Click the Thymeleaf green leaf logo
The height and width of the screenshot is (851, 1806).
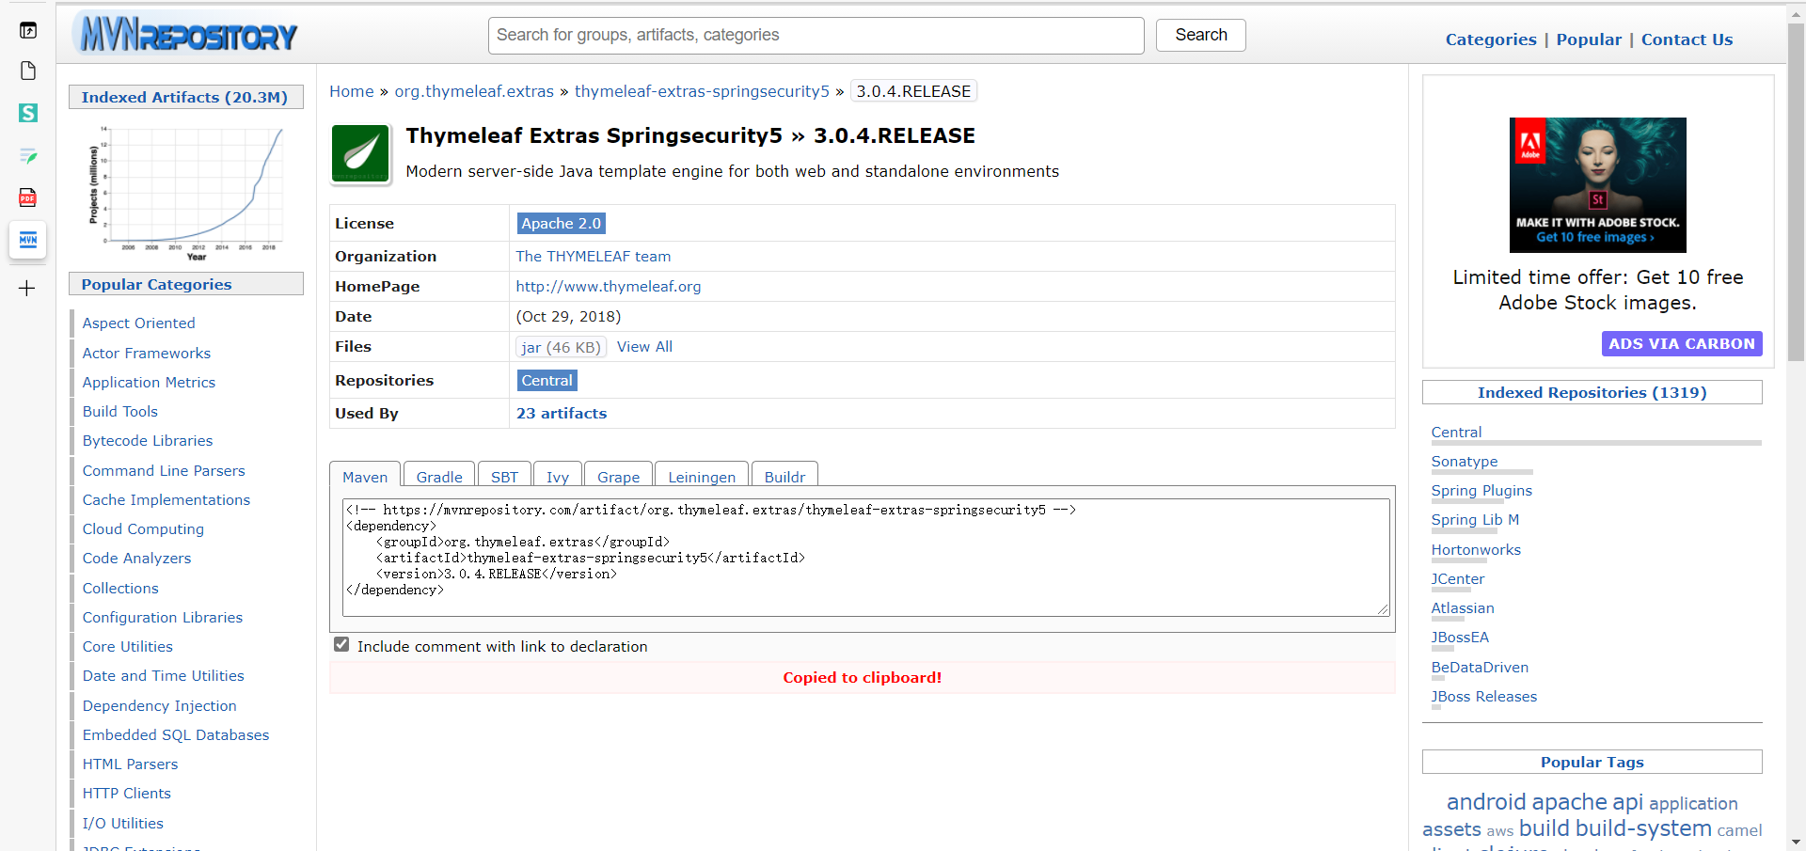pyautogui.click(x=360, y=153)
